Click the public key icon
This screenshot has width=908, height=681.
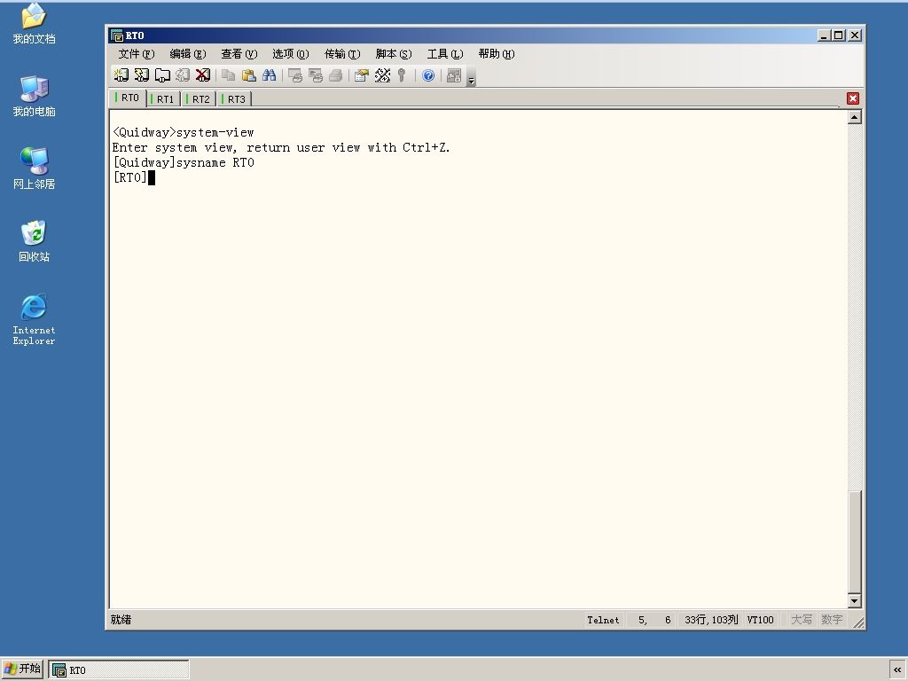402,75
